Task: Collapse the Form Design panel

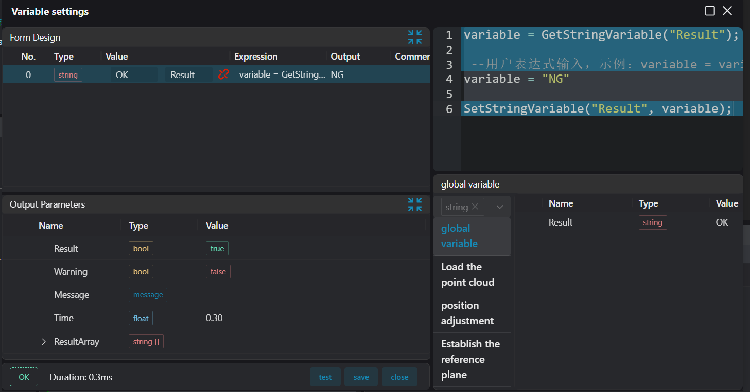Action: click(x=414, y=37)
